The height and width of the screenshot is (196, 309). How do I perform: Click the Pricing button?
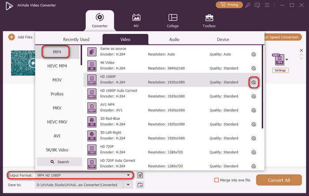(x=229, y=5)
